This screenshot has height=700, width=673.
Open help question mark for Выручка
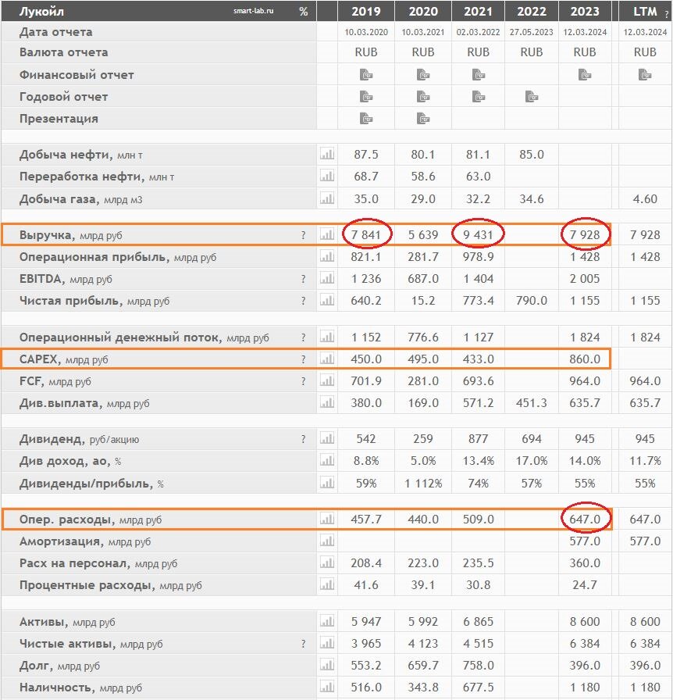tap(304, 235)
